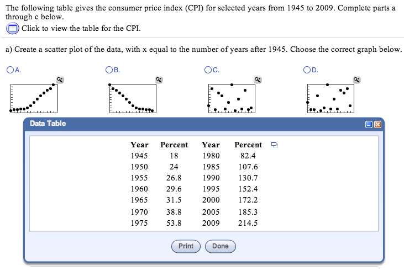Select answer option B radio button
Screen dimensions: 404x271
pos(108,70)
